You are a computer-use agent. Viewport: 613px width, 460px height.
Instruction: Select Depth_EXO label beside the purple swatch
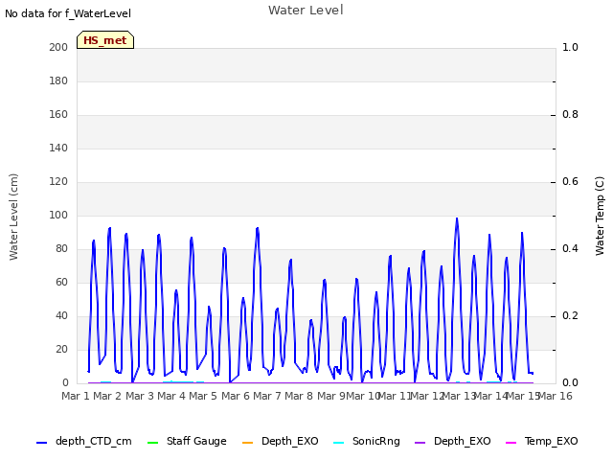pos(463,441)
